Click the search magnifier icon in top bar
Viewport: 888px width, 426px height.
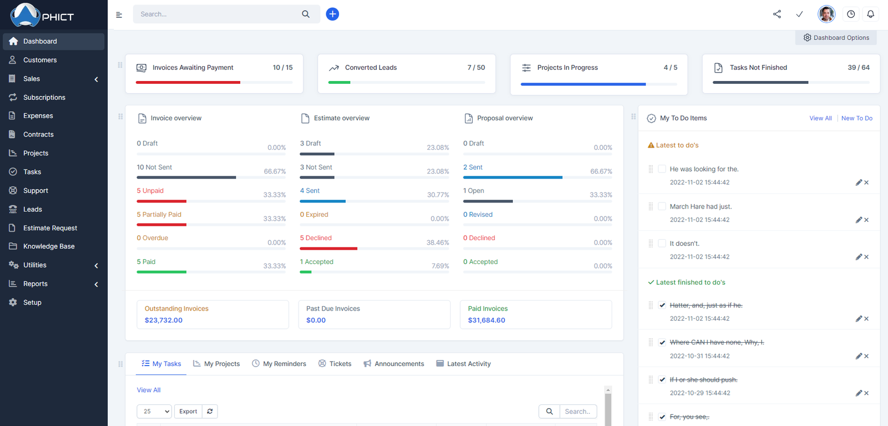[306, 14]
